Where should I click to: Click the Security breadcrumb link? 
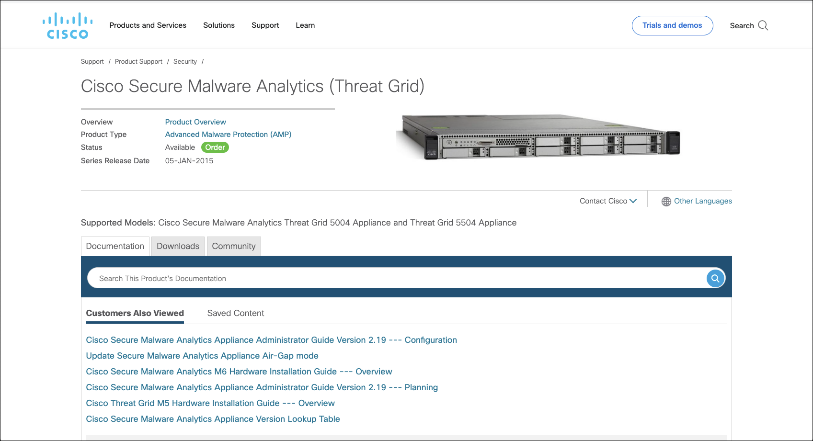tap(185, 61)
